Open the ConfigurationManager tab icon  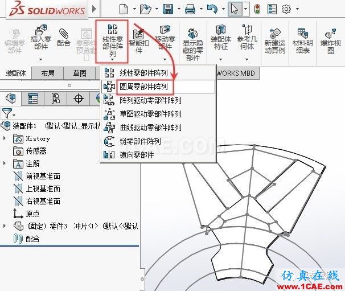56,98
